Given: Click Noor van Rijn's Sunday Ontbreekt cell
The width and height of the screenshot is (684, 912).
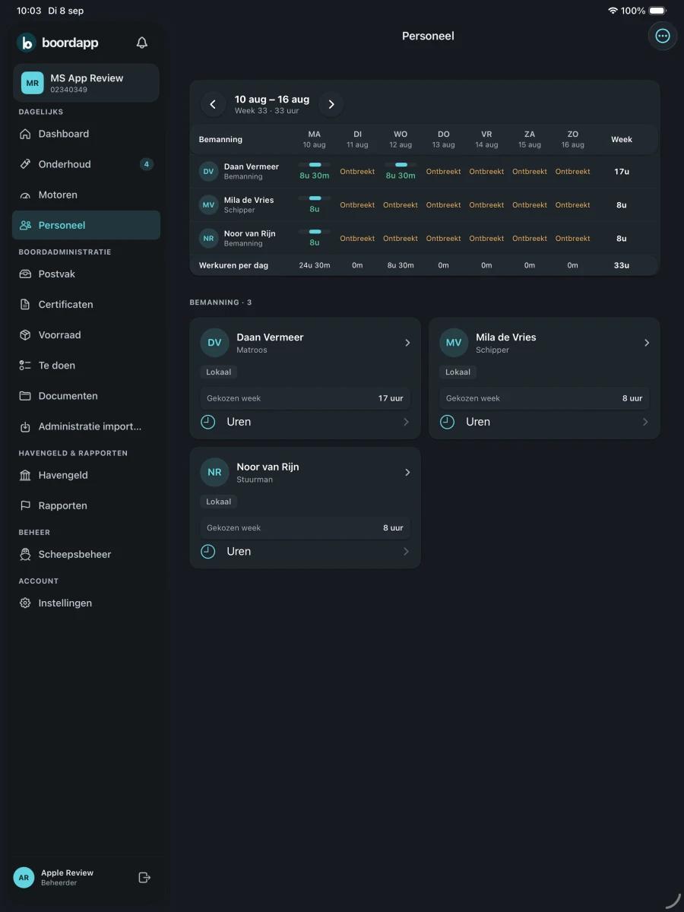Looking at the screenshot, I should tap(573, 239).
